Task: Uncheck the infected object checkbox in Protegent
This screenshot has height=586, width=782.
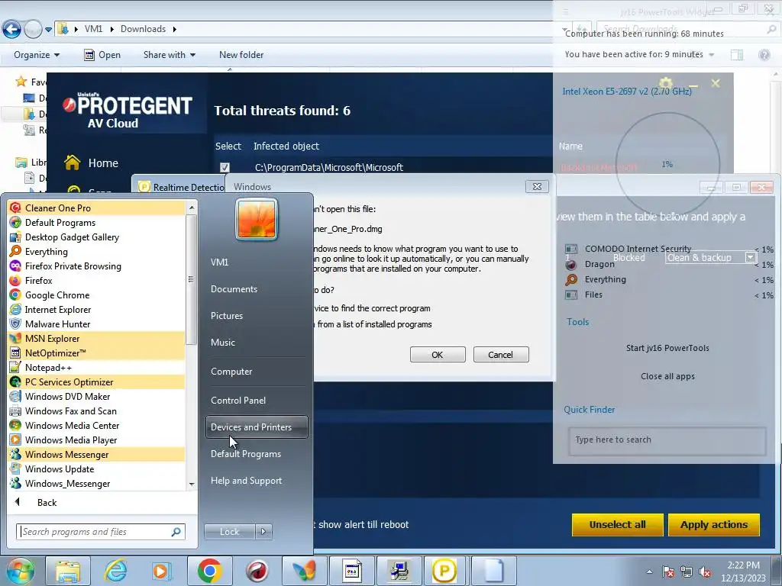Action: 225,167
